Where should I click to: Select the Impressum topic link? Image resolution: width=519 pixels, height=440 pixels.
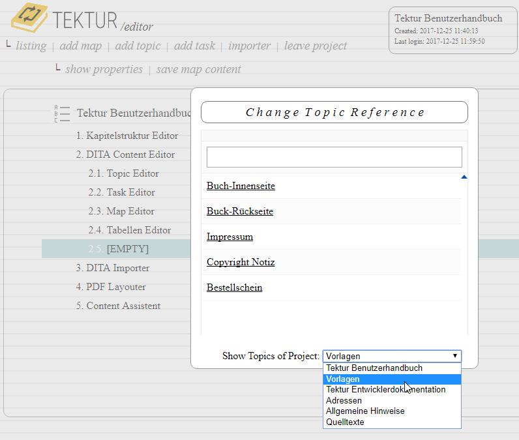[230, 237]
